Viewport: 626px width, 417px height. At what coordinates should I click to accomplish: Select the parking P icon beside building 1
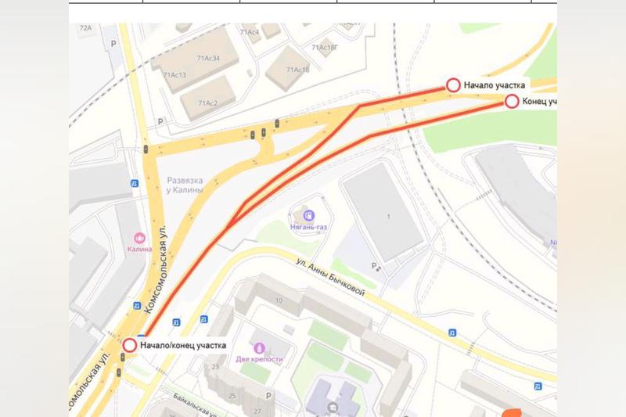point(374,266)
